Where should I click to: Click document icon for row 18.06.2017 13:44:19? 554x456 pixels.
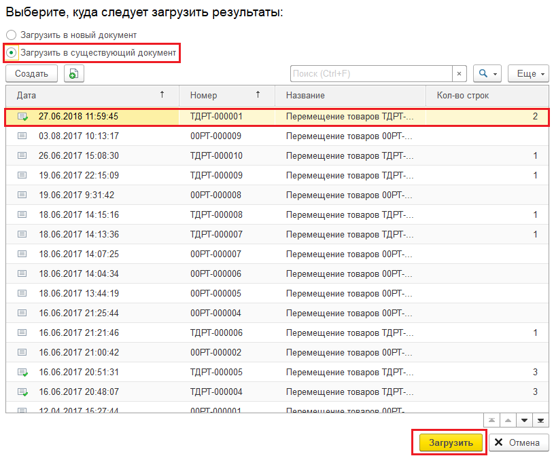22,293
